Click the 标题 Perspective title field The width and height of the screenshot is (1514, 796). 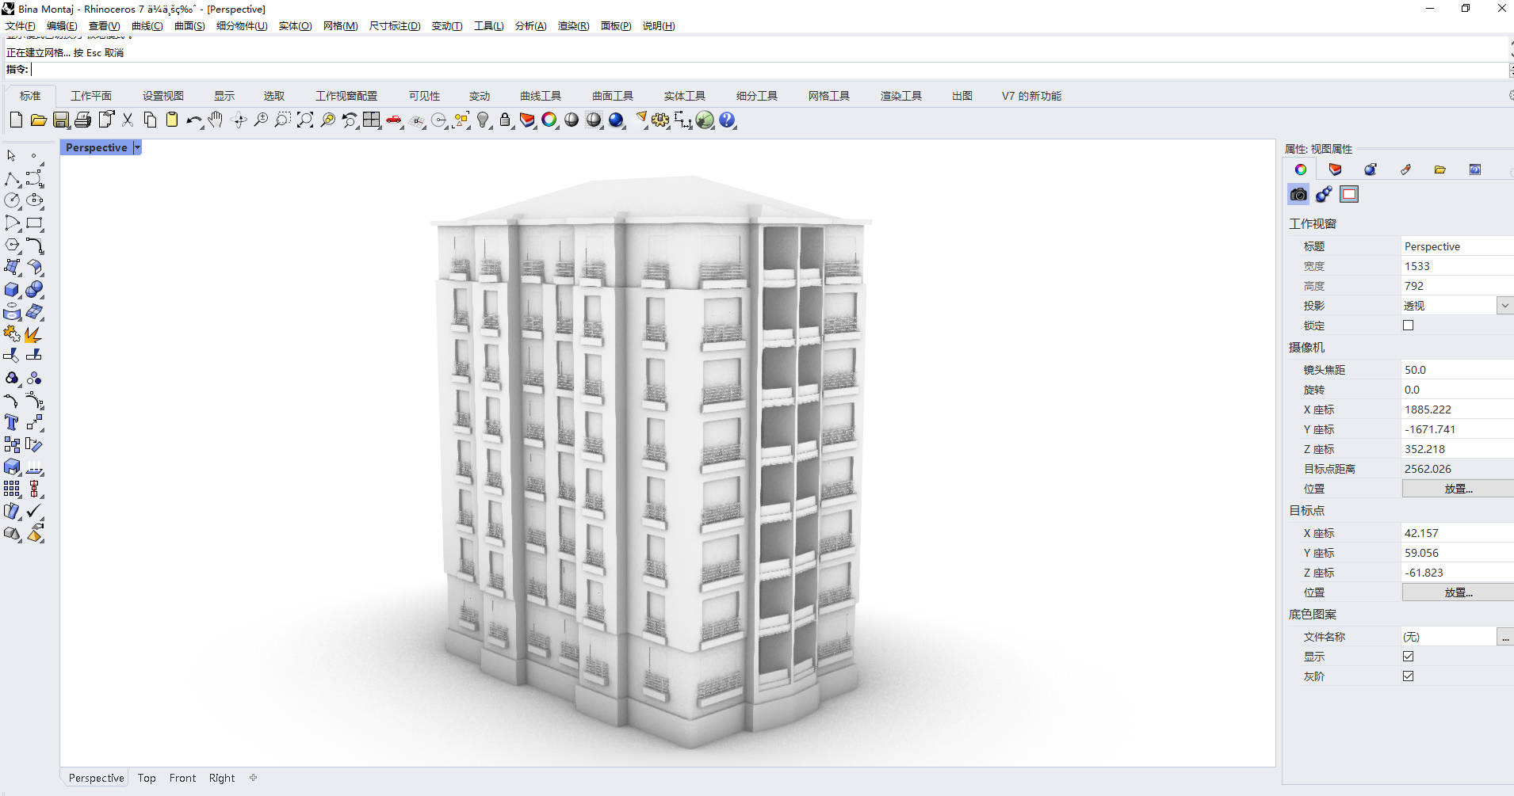click(x=1457, y=246)
